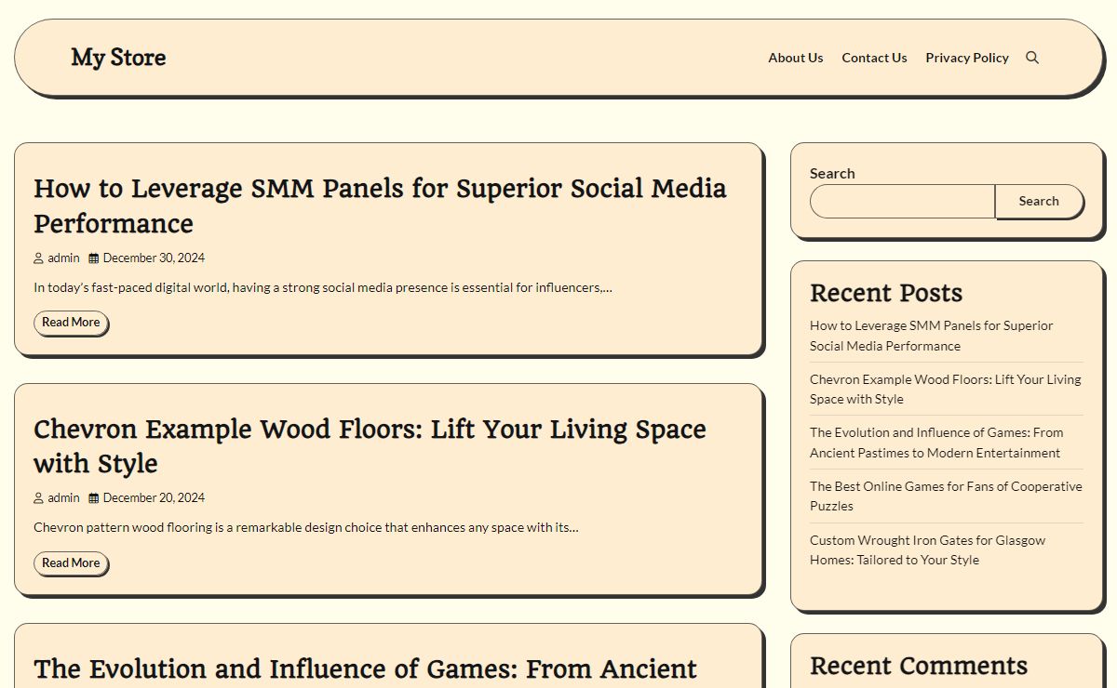Click December 20, 2024 date link

[154, 498]
